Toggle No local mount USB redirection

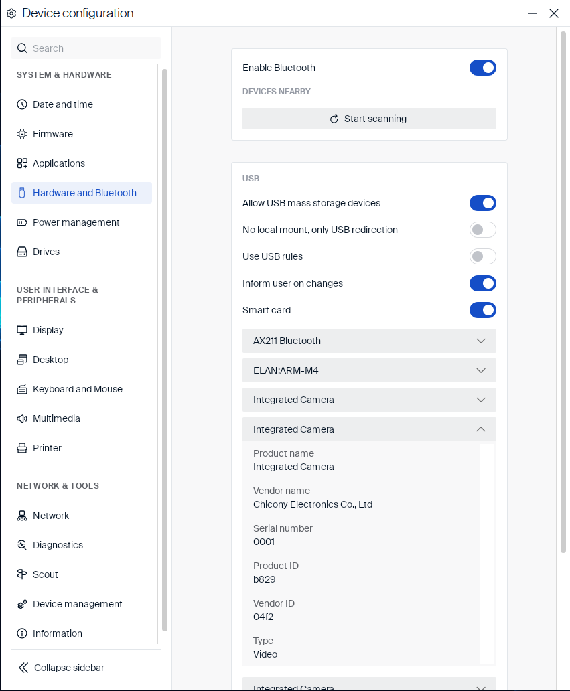[483, 230]
